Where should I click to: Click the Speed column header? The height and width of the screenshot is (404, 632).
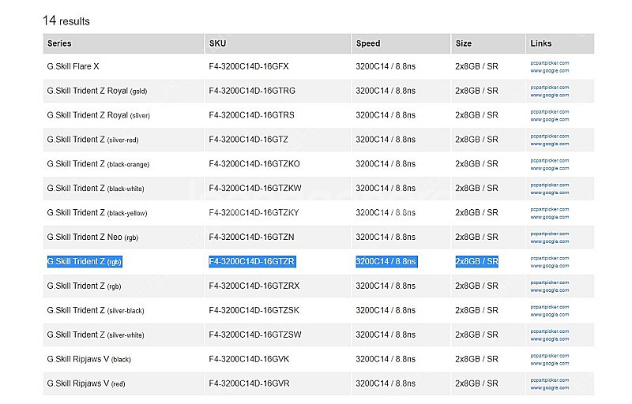point(401,43)
